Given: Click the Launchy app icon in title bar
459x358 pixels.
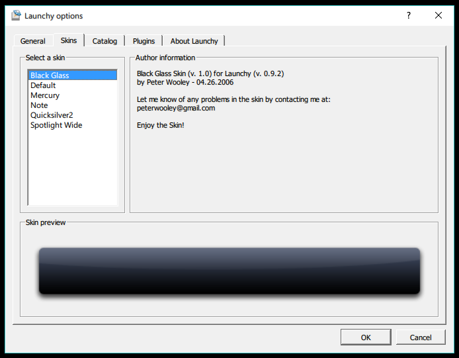Looking at the screenshot, I should [16, 15].
